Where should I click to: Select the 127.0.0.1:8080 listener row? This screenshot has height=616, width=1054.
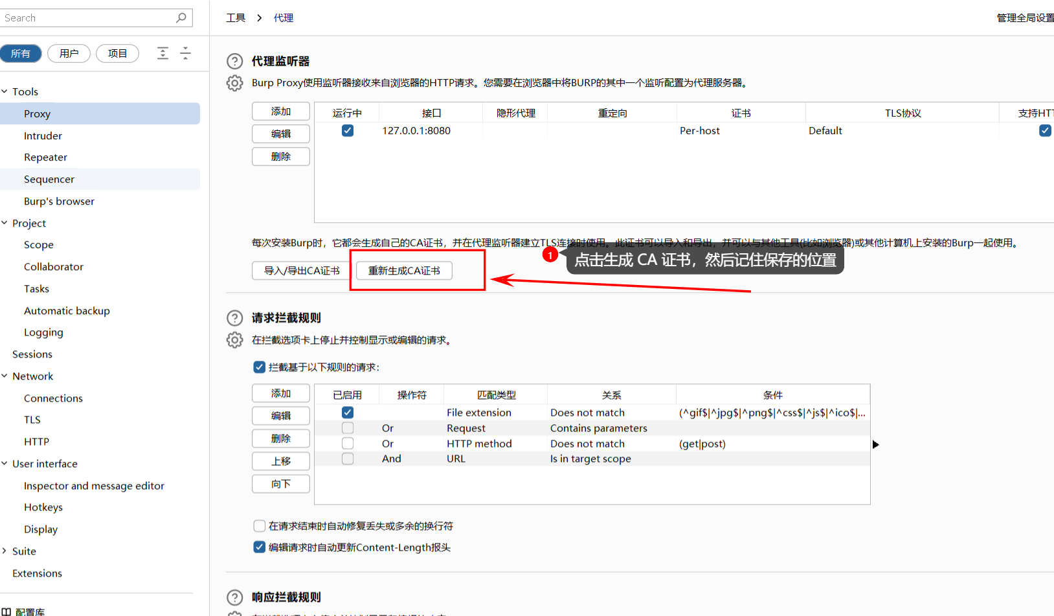684,131
